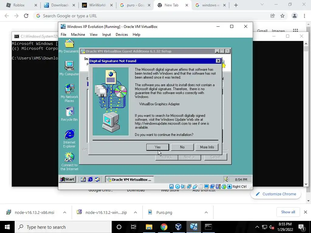Launch Outlook Express from XP Quick Launch

[97, 180]
